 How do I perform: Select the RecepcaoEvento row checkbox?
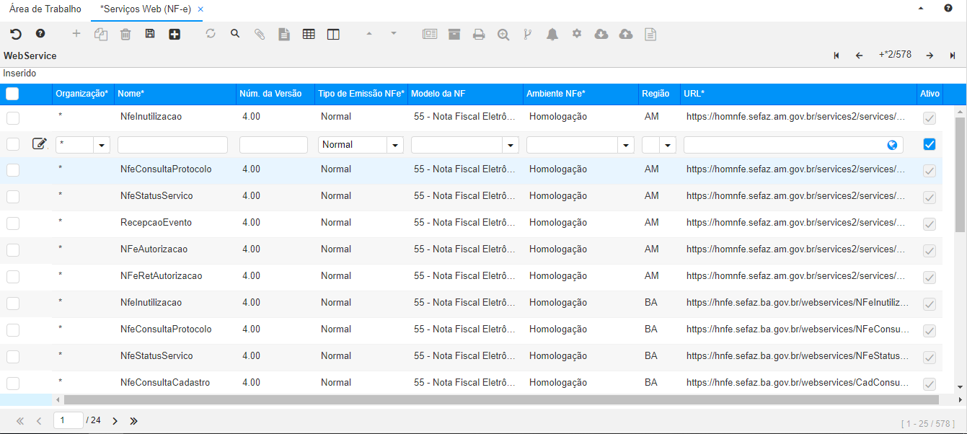[x=13, y=223]
